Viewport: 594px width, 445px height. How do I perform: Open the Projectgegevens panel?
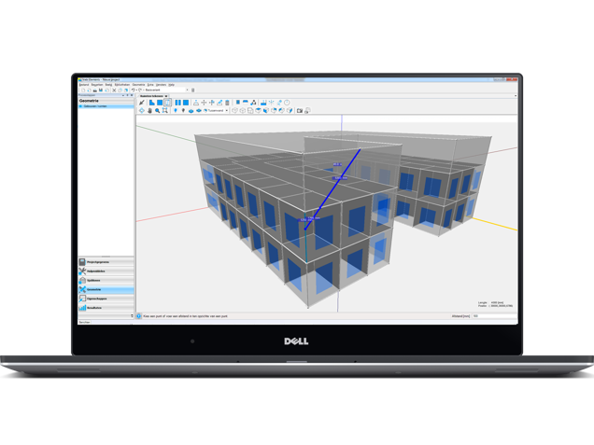click(98, 262)
